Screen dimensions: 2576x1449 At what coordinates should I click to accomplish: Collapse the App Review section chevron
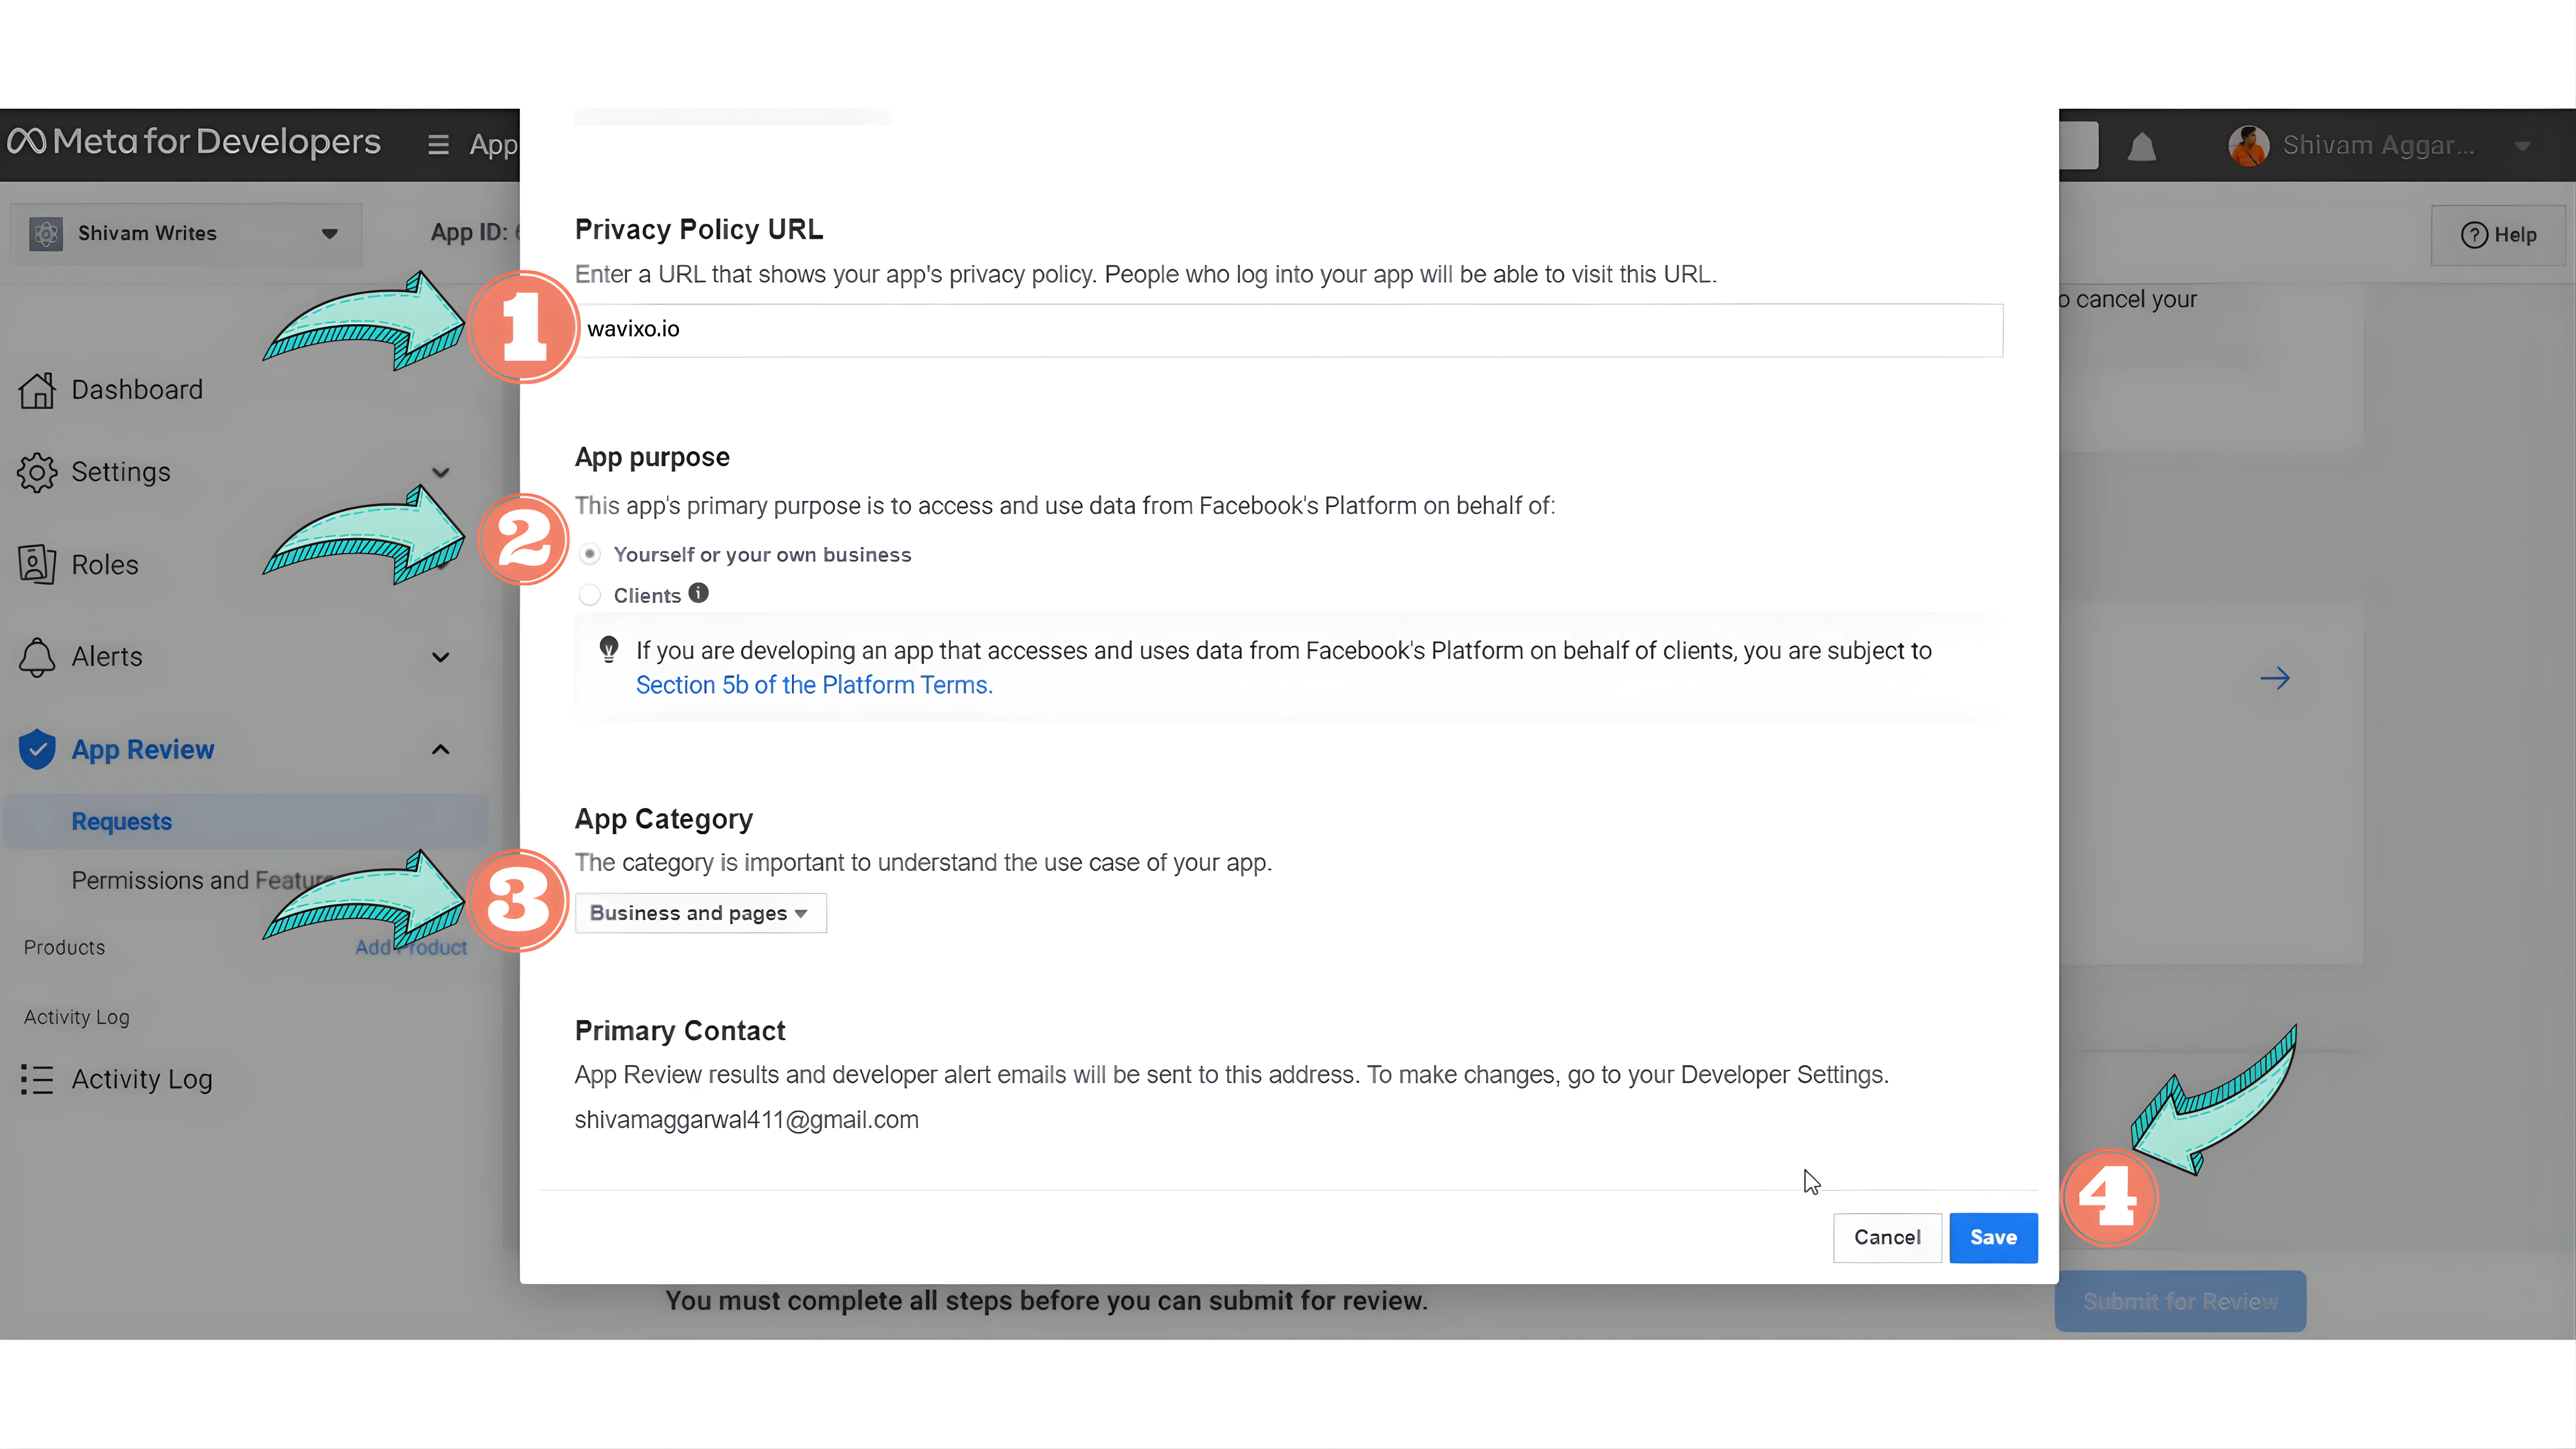tap(440, 749)
